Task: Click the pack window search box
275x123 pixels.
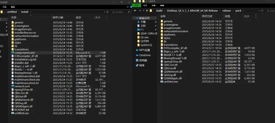Action: (270, 11)
